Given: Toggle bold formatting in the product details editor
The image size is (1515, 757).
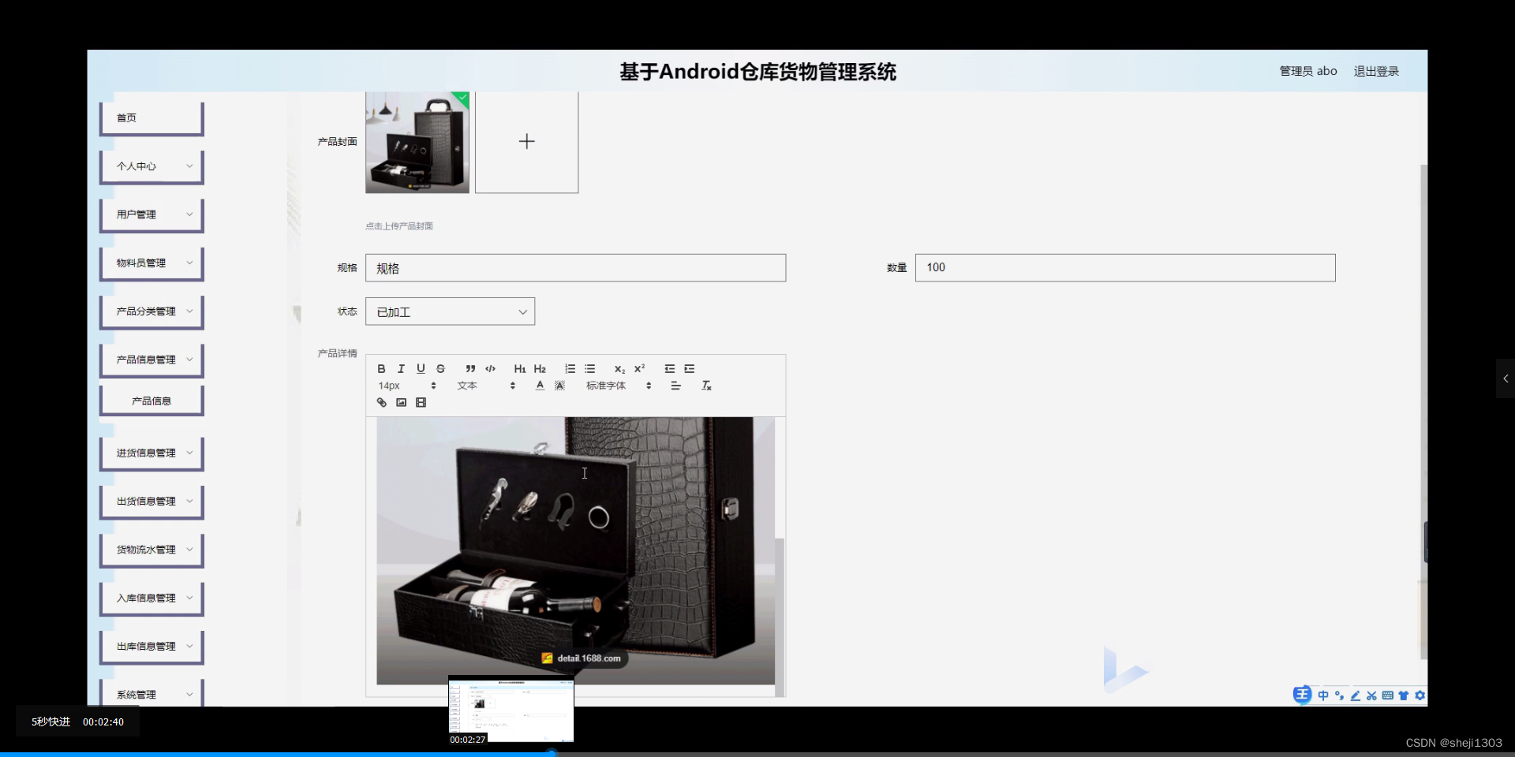Looking at the screenshot, I should (381, 368).
